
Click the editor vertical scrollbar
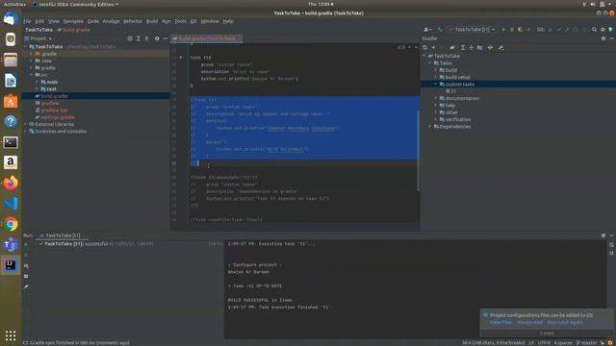(418, 151)
